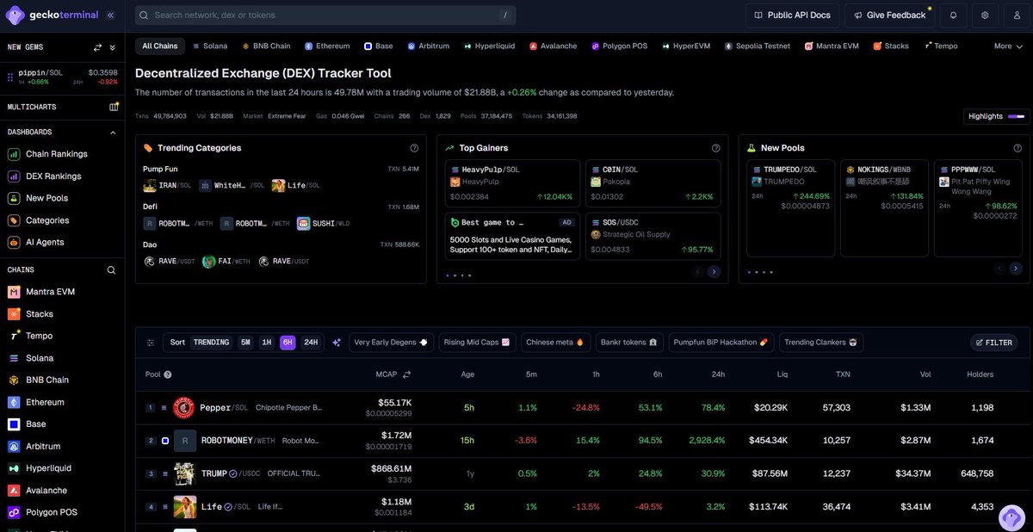
Task: Click help icon on New Pools
Action: (x=1018, y=148)
